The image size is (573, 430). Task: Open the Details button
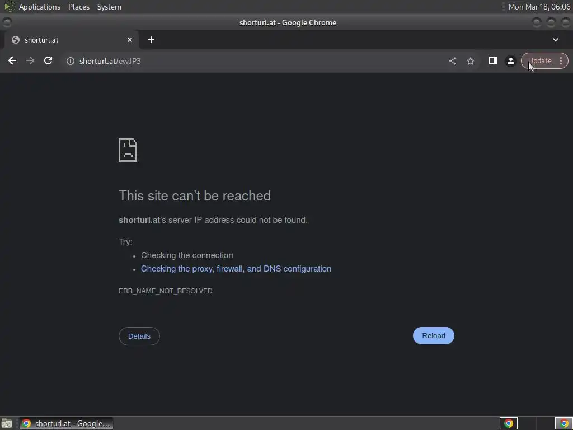(x=139, y=336)
